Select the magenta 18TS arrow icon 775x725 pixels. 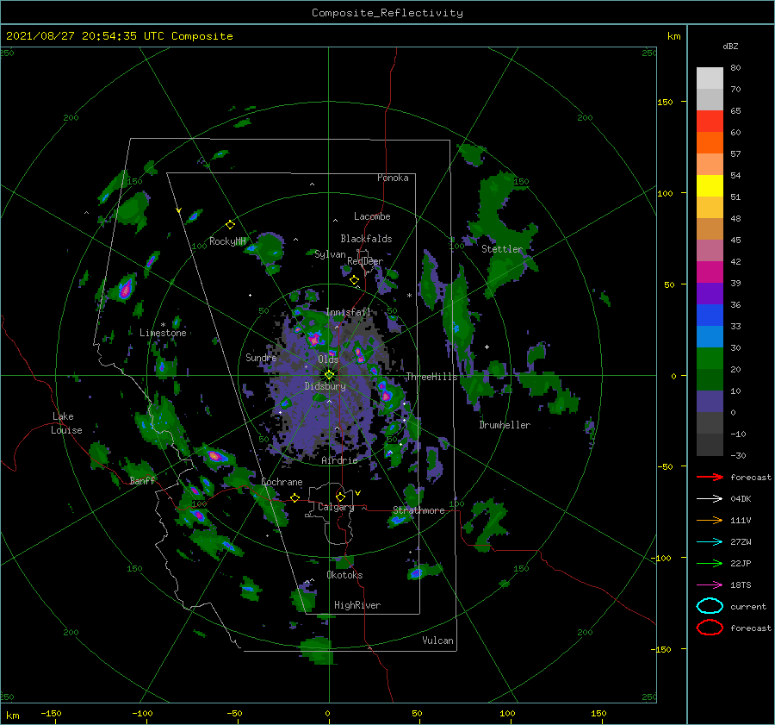[x=710, y=585]
